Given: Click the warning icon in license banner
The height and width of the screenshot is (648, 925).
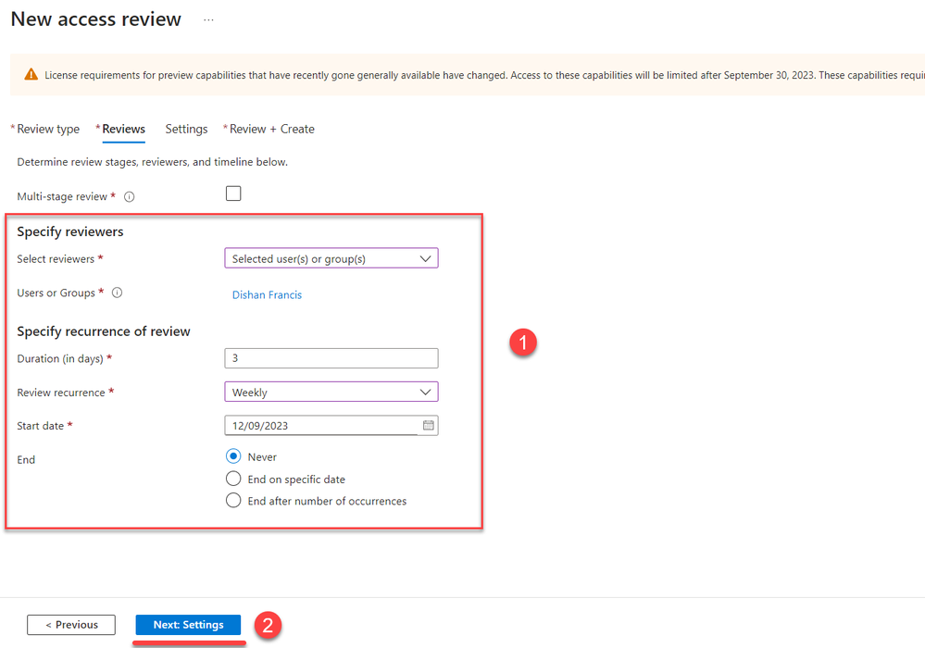Looking at the screenshot, I should [31, 74].
